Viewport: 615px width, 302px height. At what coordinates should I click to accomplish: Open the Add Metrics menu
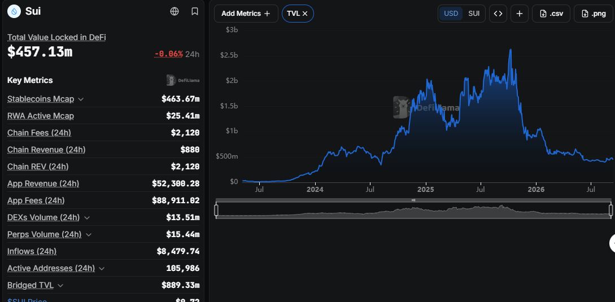246,14
